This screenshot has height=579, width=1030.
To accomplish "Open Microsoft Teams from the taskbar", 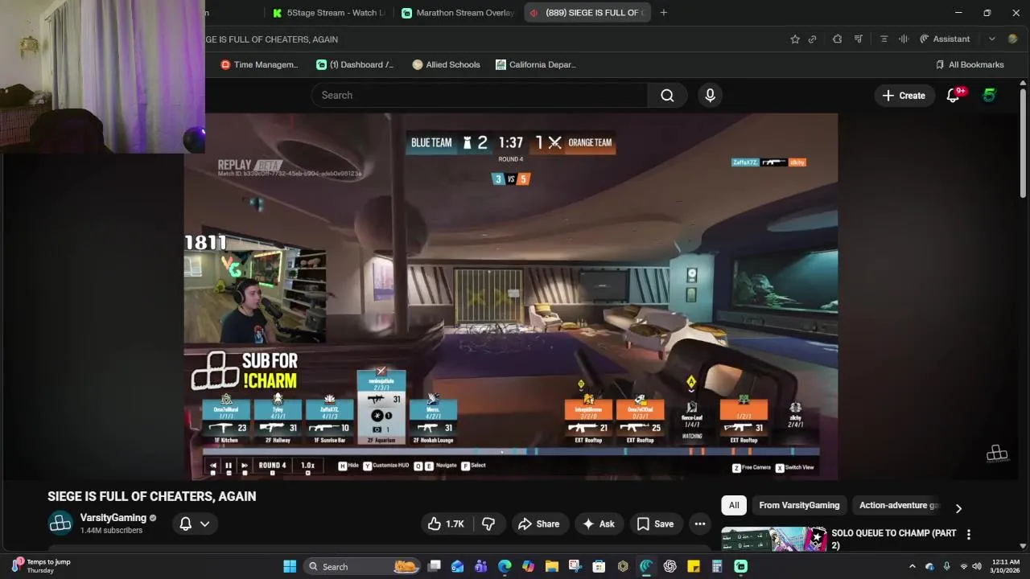I will [x=481, y=566].
